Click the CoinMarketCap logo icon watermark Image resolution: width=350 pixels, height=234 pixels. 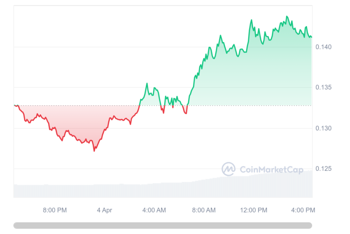(229, 169)
